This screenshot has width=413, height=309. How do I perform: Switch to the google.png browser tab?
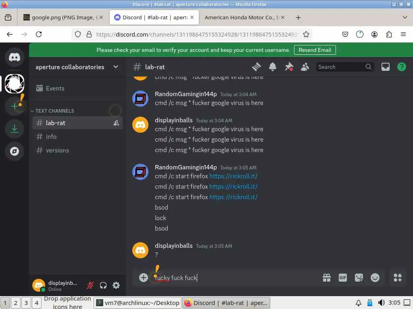pos(63,17)
